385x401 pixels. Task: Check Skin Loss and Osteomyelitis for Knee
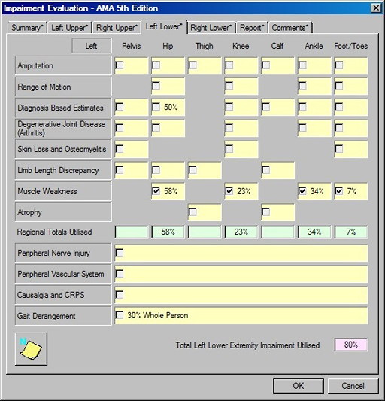point(229,148)
